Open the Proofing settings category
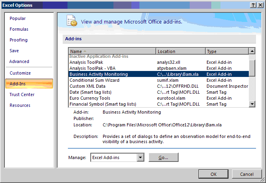Screen dimensions: 266x183 click(19, 40)
